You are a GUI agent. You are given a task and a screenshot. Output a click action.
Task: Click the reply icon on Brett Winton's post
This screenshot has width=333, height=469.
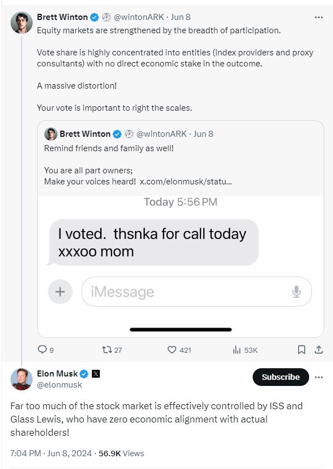click(42, 349)
